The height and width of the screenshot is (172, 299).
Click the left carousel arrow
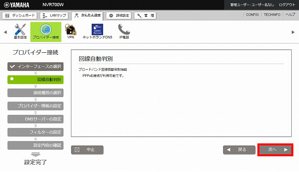pos(5,32)
